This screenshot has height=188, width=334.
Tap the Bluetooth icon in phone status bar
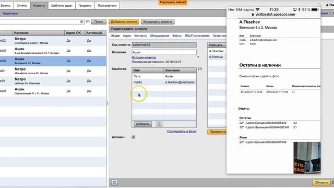coord(299,9)
